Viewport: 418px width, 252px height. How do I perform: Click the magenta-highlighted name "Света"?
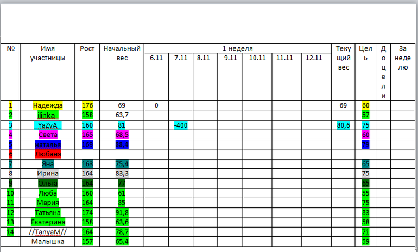48,134
